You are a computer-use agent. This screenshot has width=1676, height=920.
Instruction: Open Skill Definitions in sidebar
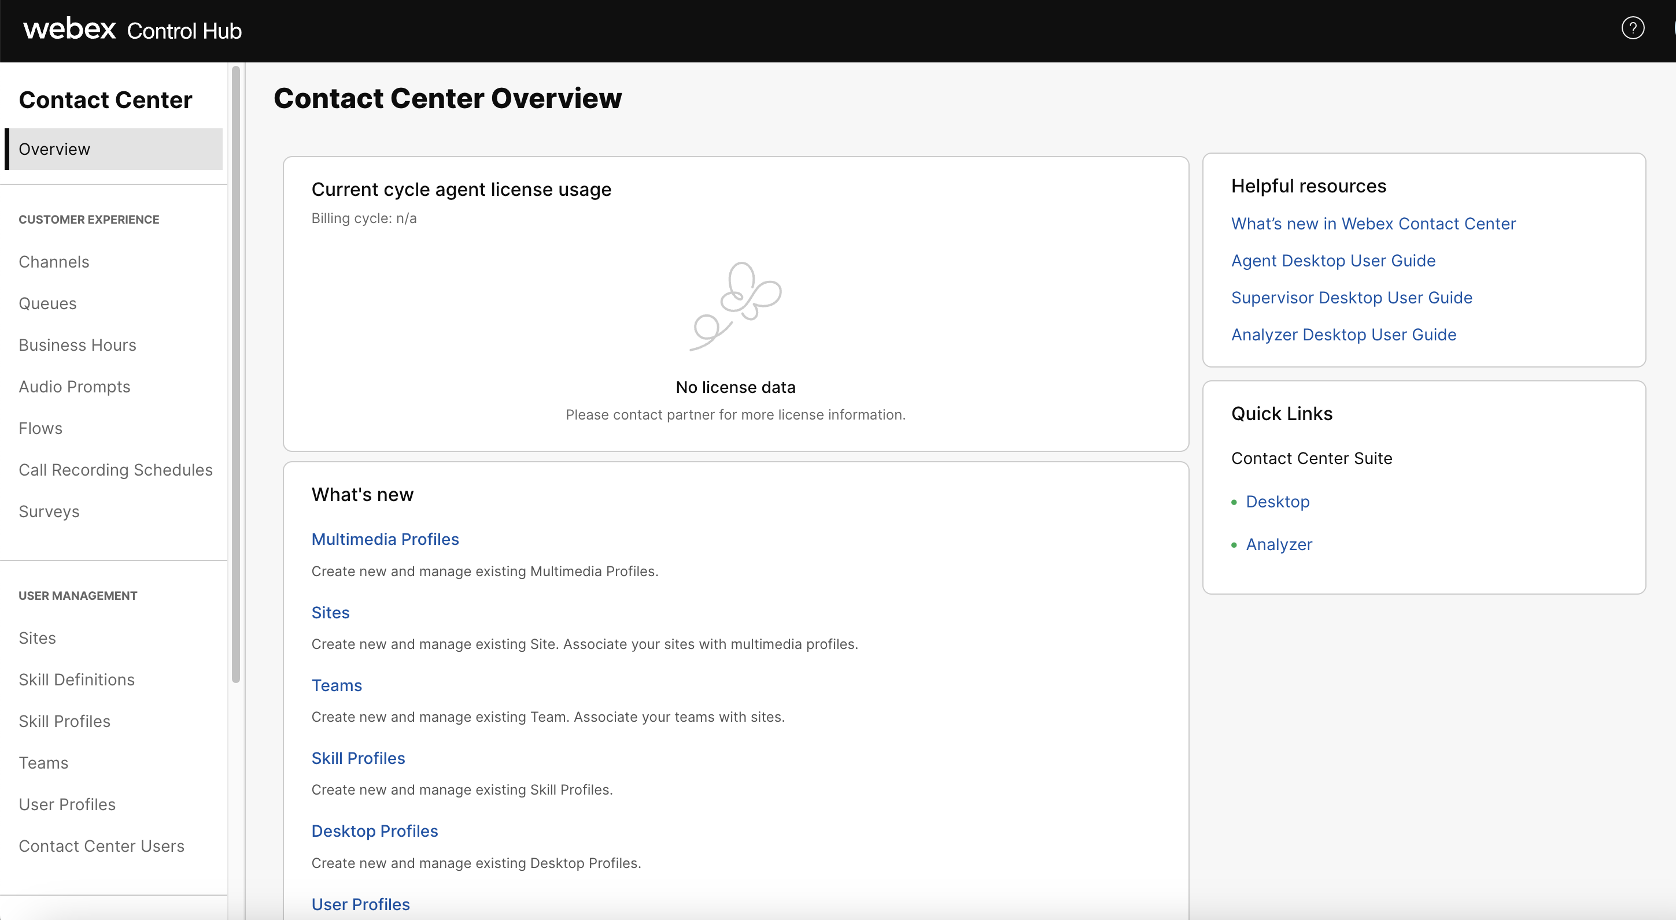point(77,680)
